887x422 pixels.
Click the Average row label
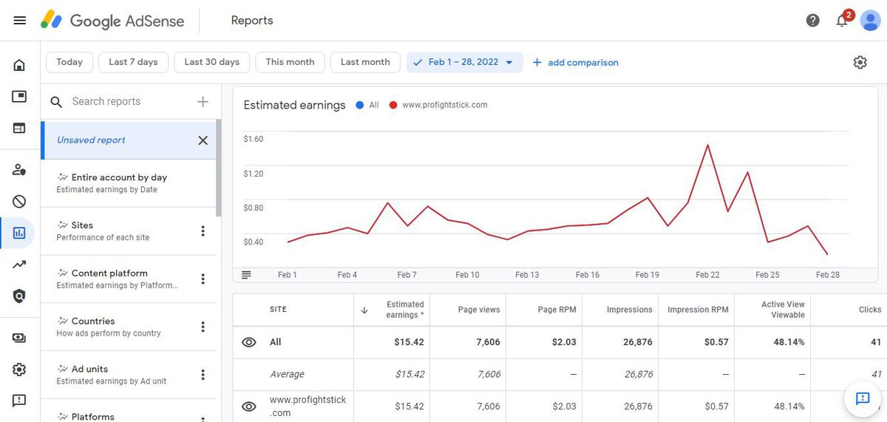point(287,375)
